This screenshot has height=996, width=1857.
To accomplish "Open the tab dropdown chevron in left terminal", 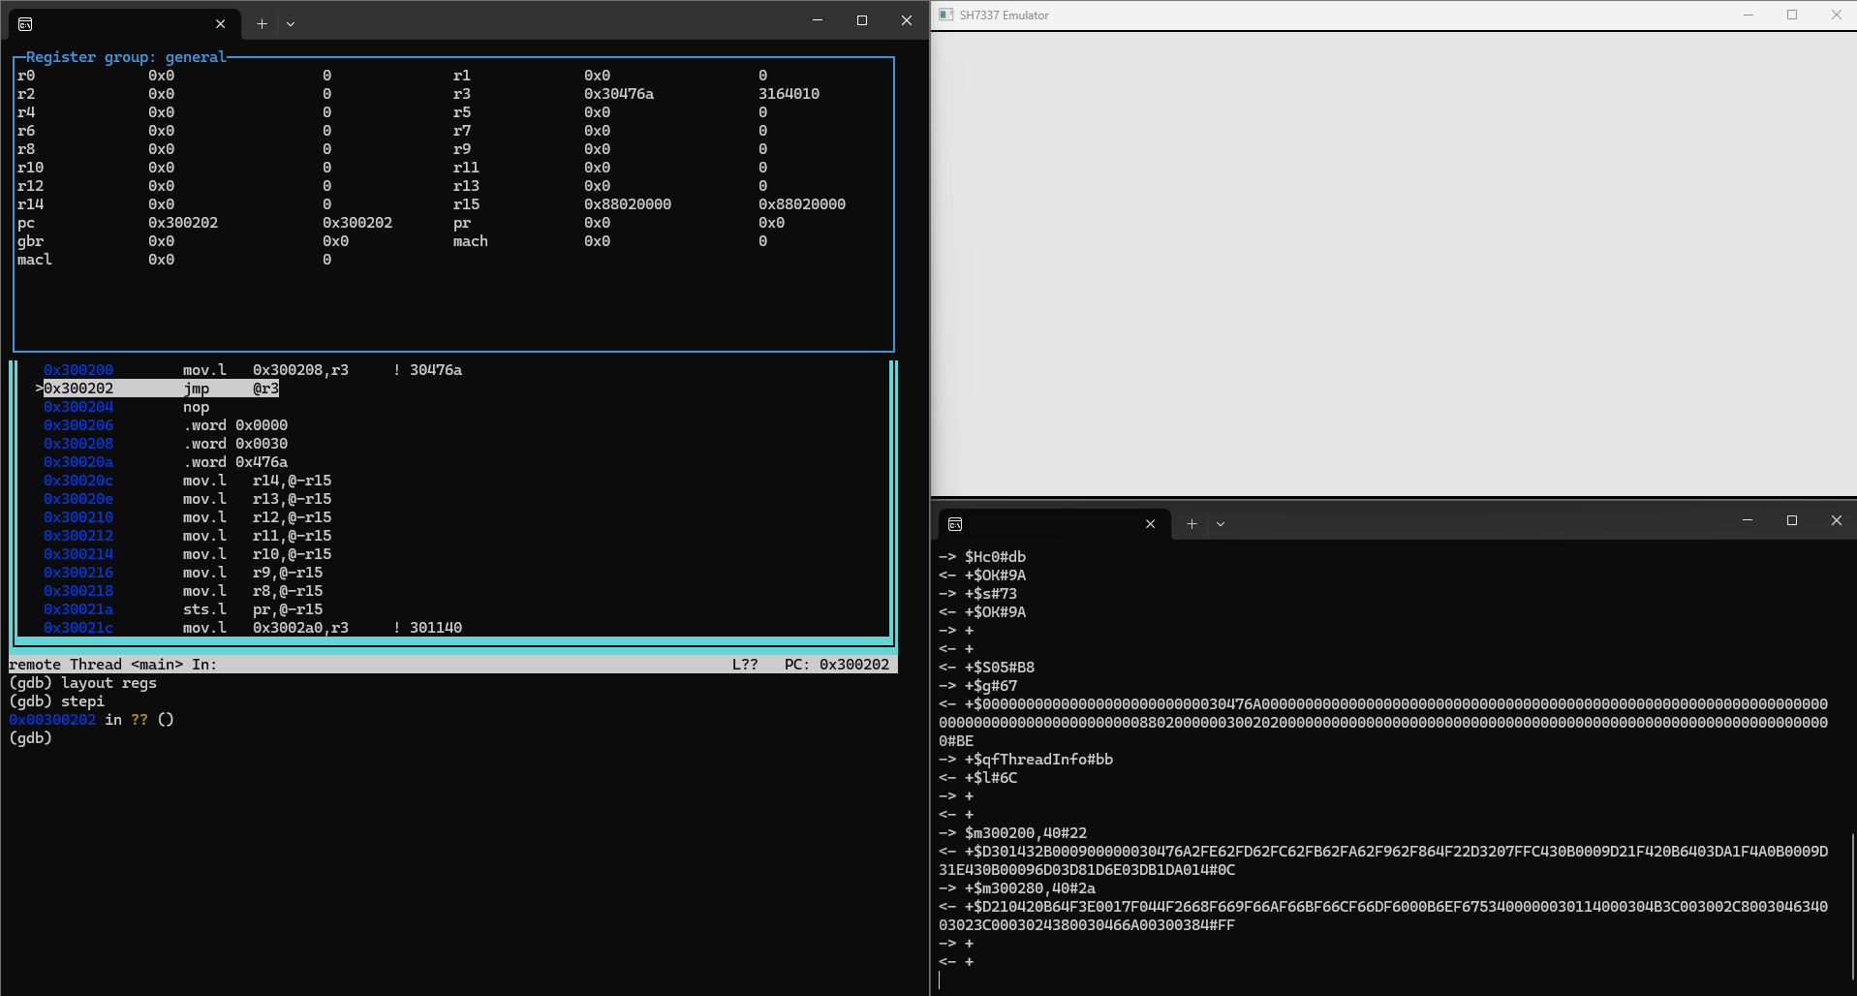I will [x=291, y=23].
